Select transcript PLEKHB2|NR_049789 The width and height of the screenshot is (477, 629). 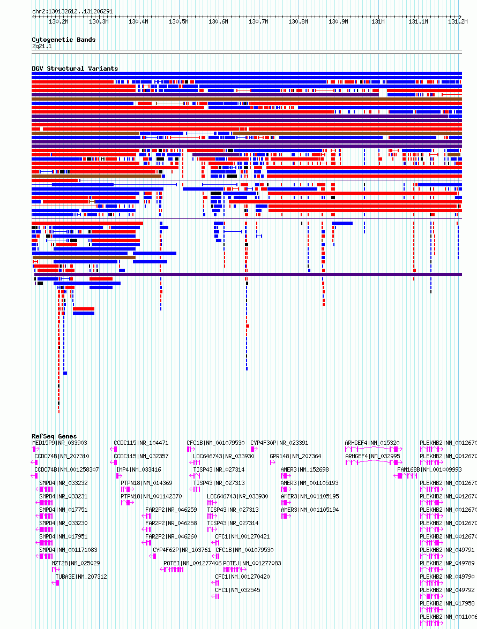coord(448,563)
